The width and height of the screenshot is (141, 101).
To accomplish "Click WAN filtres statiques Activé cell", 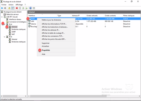I will (125, 19).
